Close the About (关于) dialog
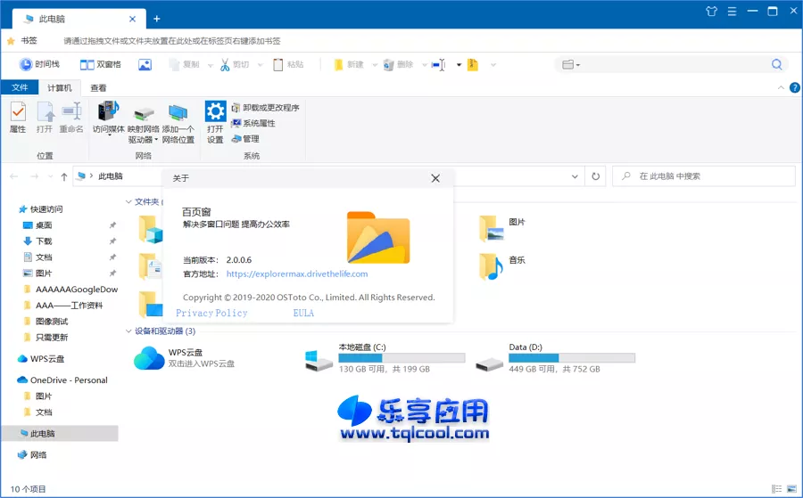 click(x=435, y=178)
